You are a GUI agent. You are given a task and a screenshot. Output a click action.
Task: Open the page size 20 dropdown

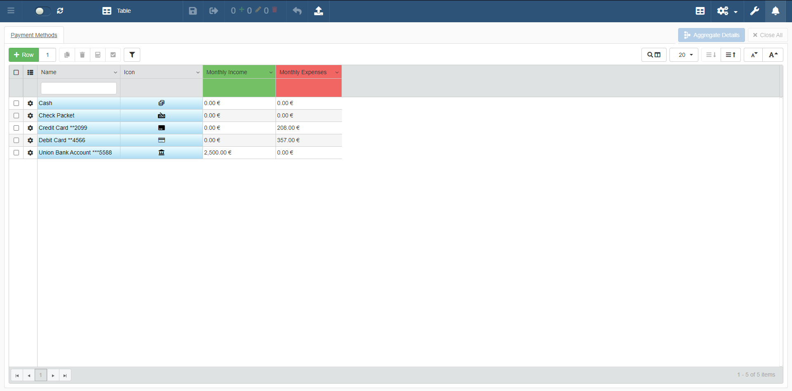coord(684,55)
